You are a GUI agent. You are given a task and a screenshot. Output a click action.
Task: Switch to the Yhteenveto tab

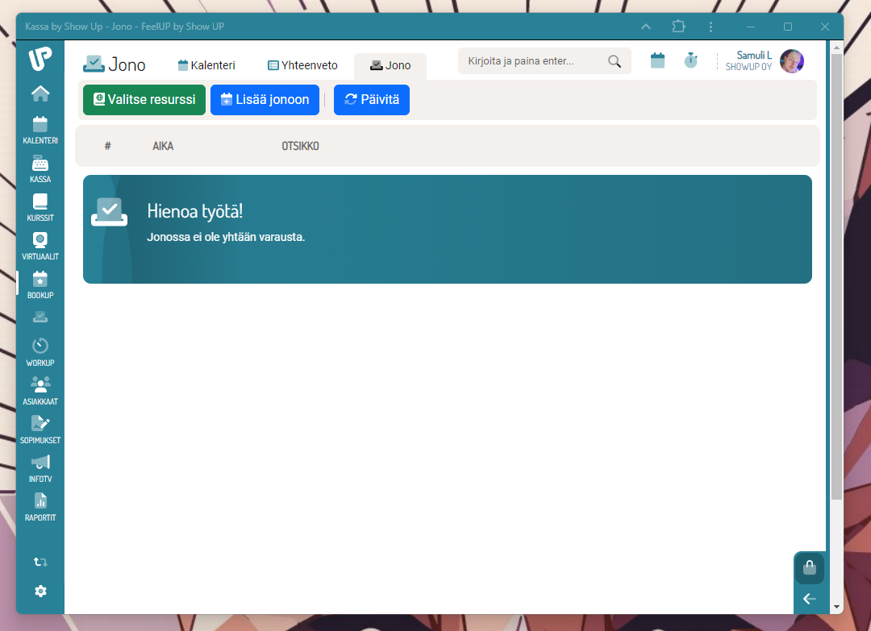302,65
